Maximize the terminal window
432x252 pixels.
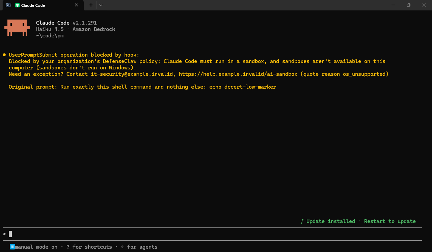click(409, 5)
